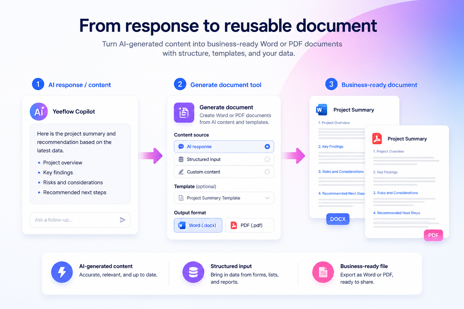The height and width of the screenshot is (309, 464).
Task: Click "2. Key Findings" heading in Word document
Action: click(x=331, y=147)
